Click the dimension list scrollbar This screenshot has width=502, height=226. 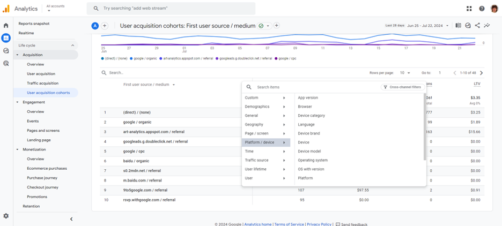[425, 126]
